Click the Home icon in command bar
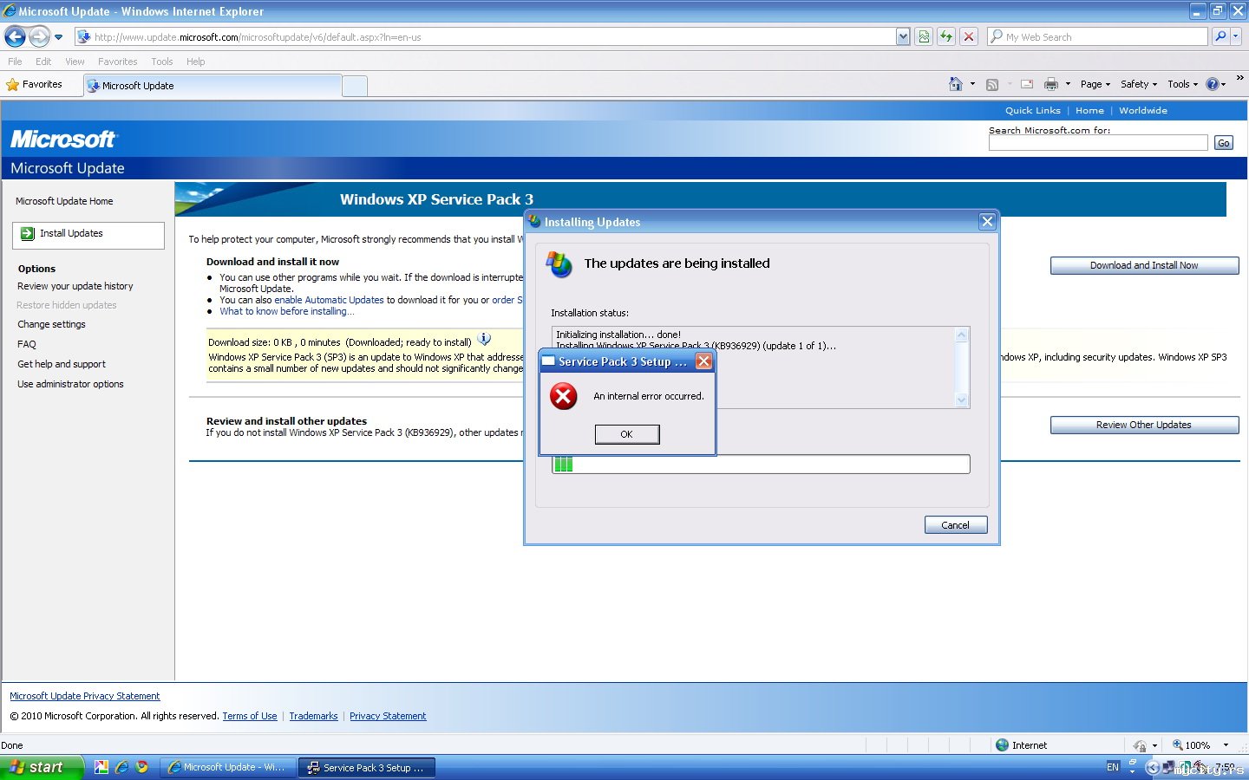This screenshot has height=780, width=1249. point(955,84)
